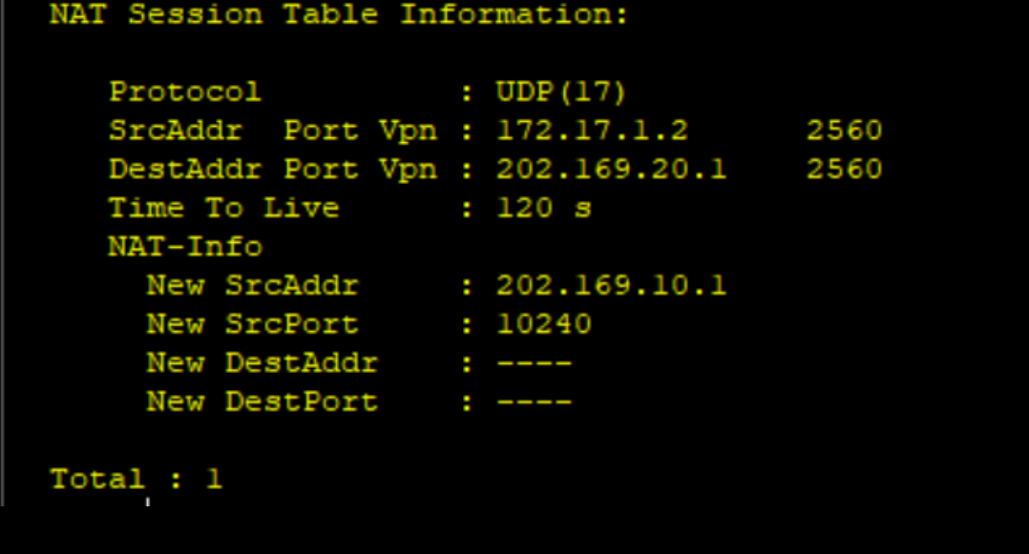Click destination port 2560 on the DestAddr line
Image resolution: width=1029 pixels, height=554 pixels.
(844, 170)
